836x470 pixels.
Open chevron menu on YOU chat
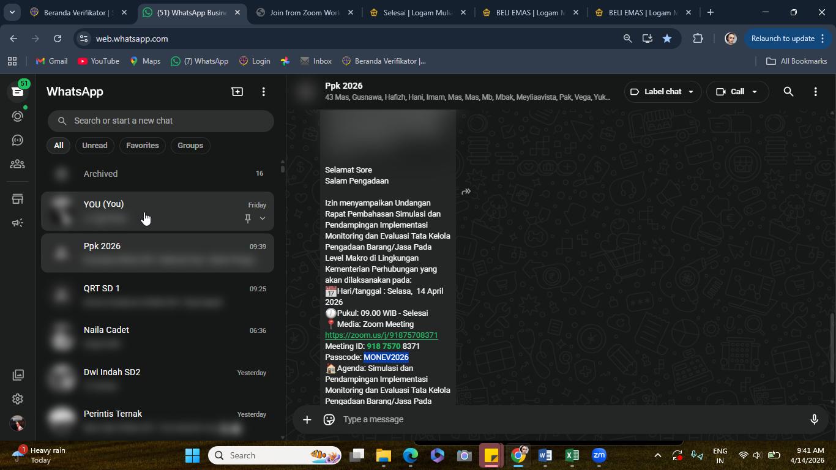(x=263, y=218)
